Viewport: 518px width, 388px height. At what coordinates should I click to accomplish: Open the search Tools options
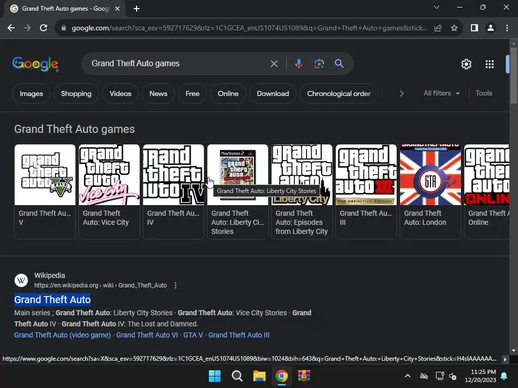coord(484,93)
